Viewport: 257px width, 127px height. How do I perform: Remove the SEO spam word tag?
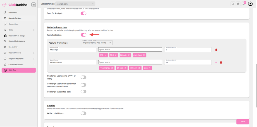(105, 55)
